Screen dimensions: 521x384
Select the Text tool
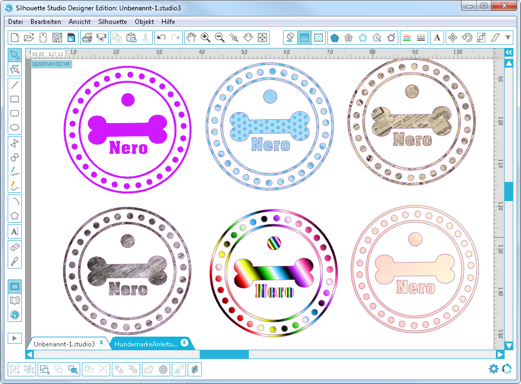coord(15,231)
